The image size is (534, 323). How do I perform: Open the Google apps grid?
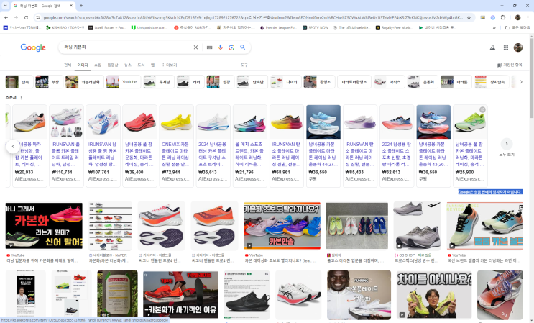click(506, 47)
